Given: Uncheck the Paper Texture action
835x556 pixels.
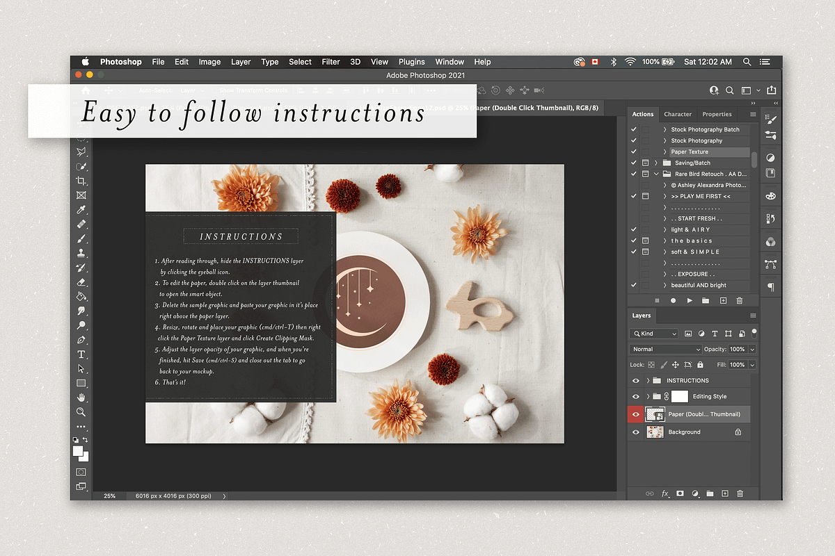Looking at the screenshot, I should pos(633,152).
